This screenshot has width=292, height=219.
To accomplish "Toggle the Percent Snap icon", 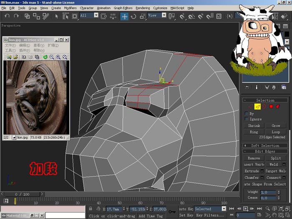I will click(x=201, y=16).
